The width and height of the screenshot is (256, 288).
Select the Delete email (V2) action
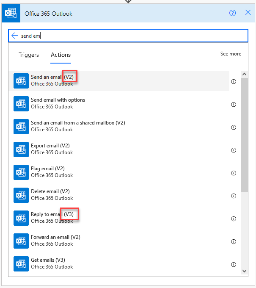119,195
